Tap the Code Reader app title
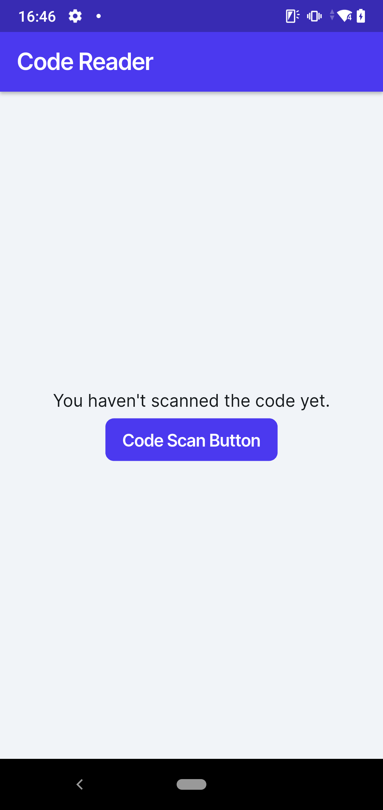 point(85,62)
